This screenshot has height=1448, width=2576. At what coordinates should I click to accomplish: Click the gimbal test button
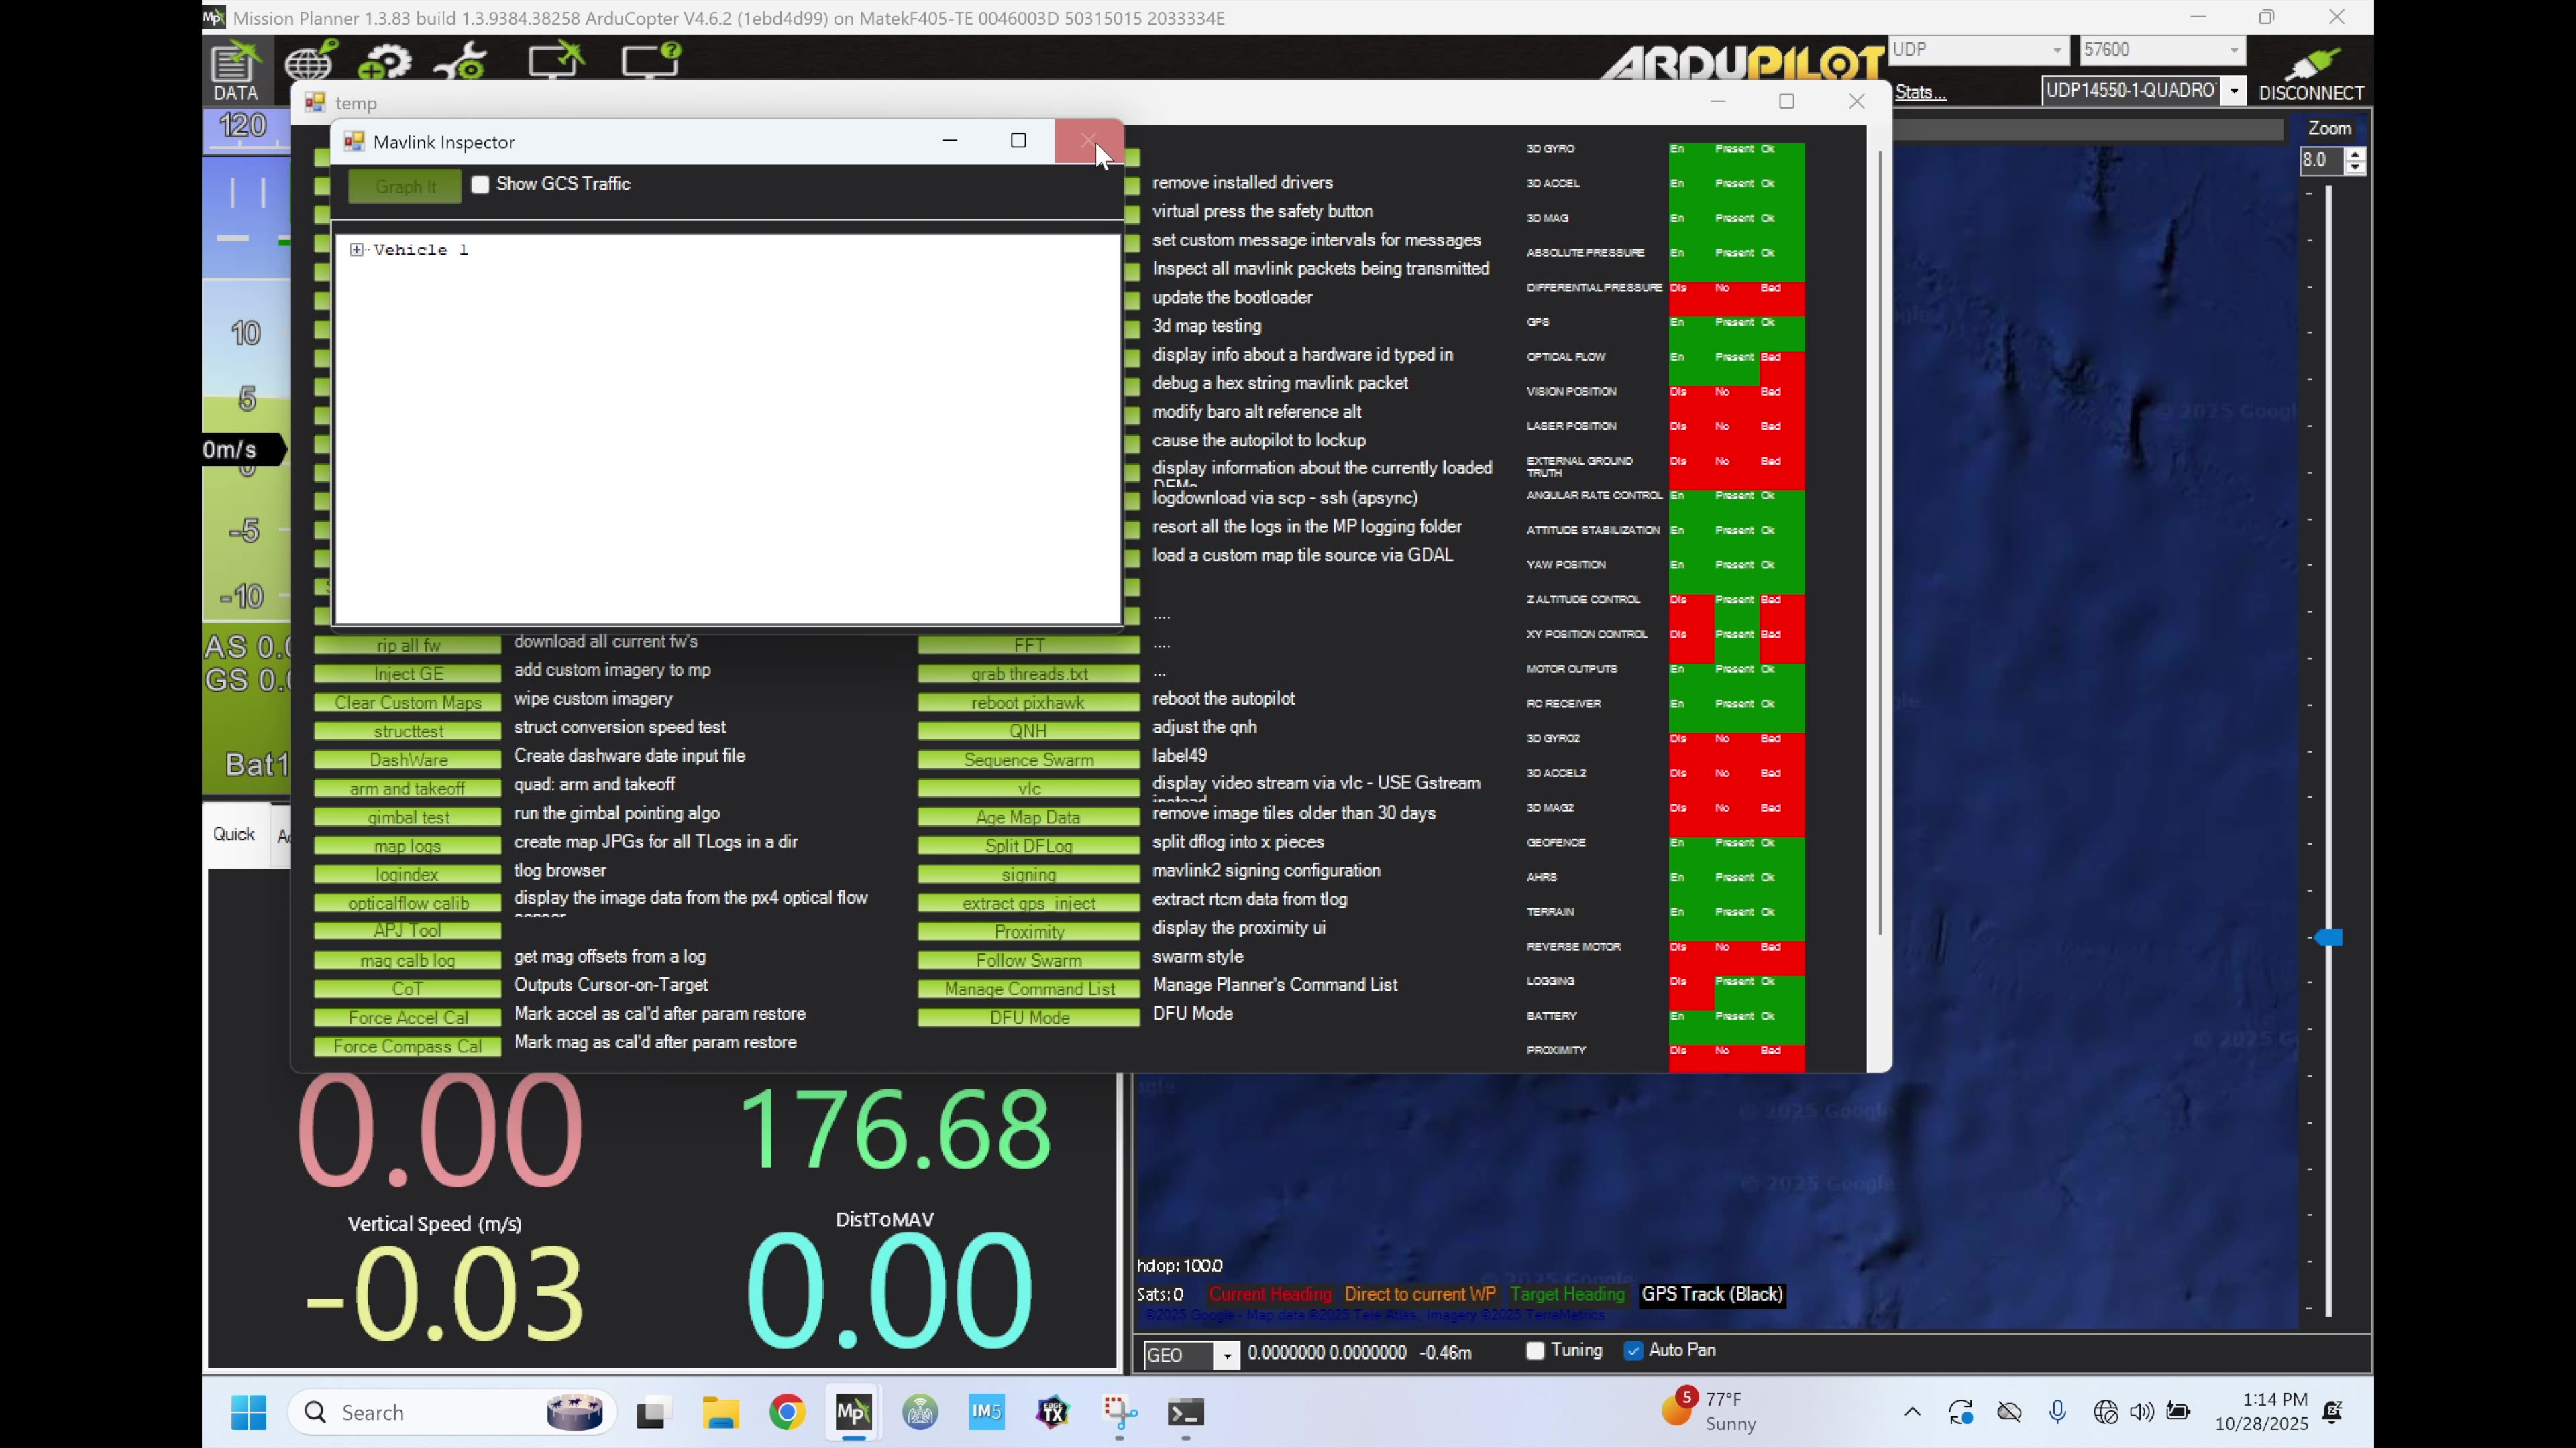[x=407, y=817]
